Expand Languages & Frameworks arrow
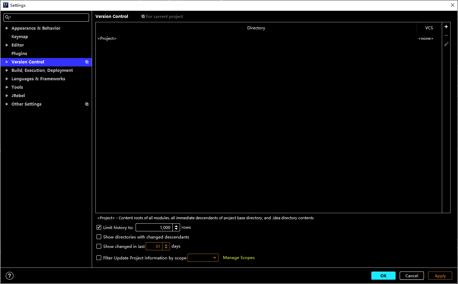This screenshot has width=458, height=284. (7, 79)
